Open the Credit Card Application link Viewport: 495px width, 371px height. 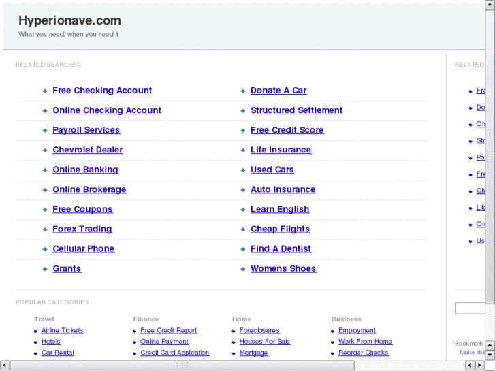(x=175, y=353)
